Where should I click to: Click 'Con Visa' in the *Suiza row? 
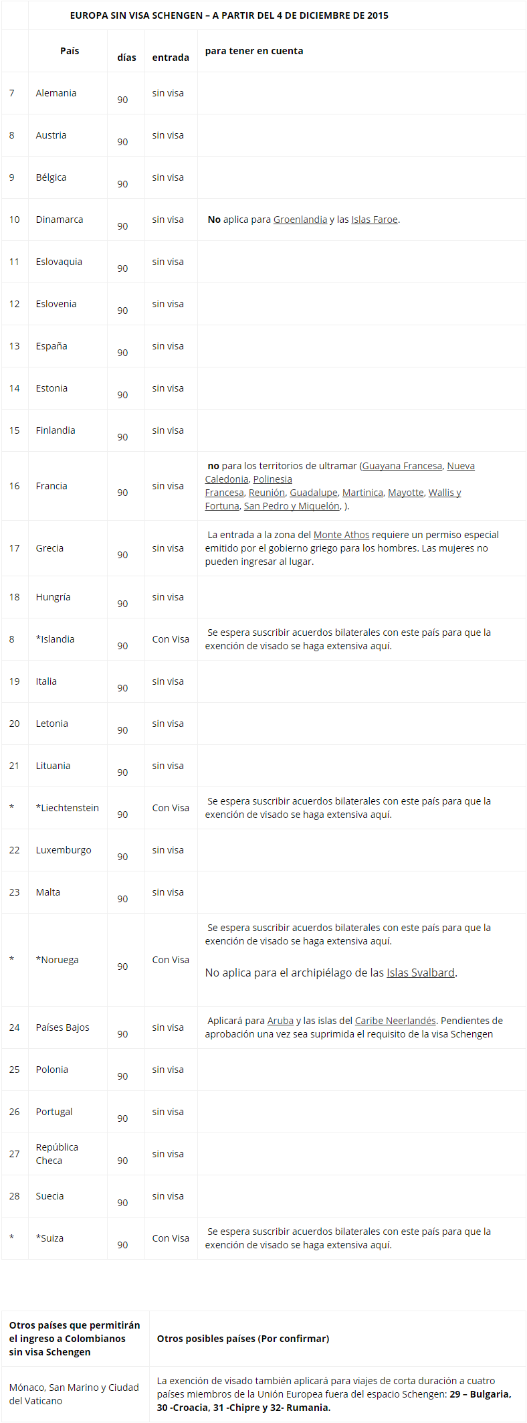(x=171, y=1238)
